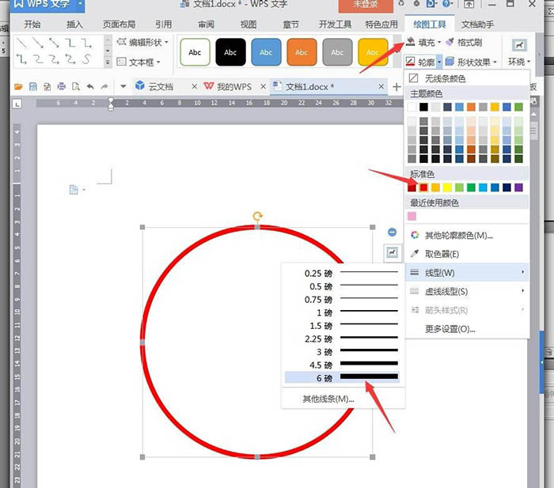The width and height of the screenshot is (554, 488).
Task: Click the new tab plus icon
Action: point(397,86)
